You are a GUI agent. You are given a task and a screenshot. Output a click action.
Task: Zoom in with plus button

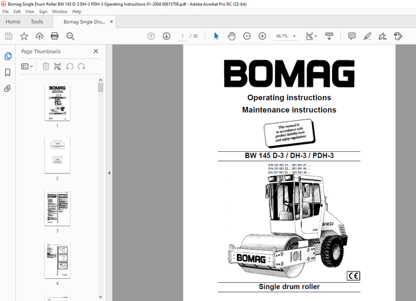pyautogui.click(x=262, y=36)
